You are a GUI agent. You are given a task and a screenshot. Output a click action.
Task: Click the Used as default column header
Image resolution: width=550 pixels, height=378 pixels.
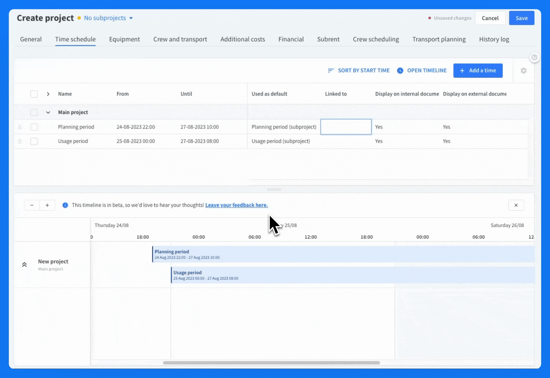coord(269,94)
